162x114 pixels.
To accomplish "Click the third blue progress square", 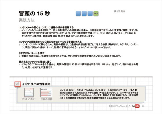I will (90, 14).
